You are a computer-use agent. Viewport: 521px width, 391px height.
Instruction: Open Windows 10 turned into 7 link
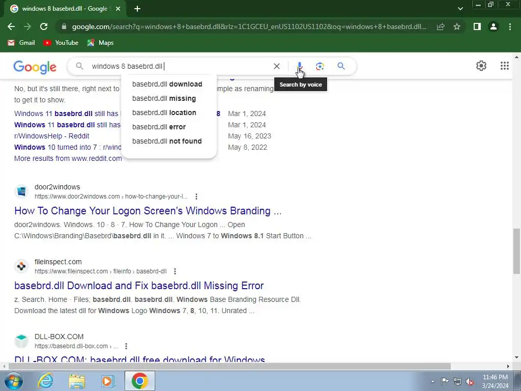(x=68, y=147)
